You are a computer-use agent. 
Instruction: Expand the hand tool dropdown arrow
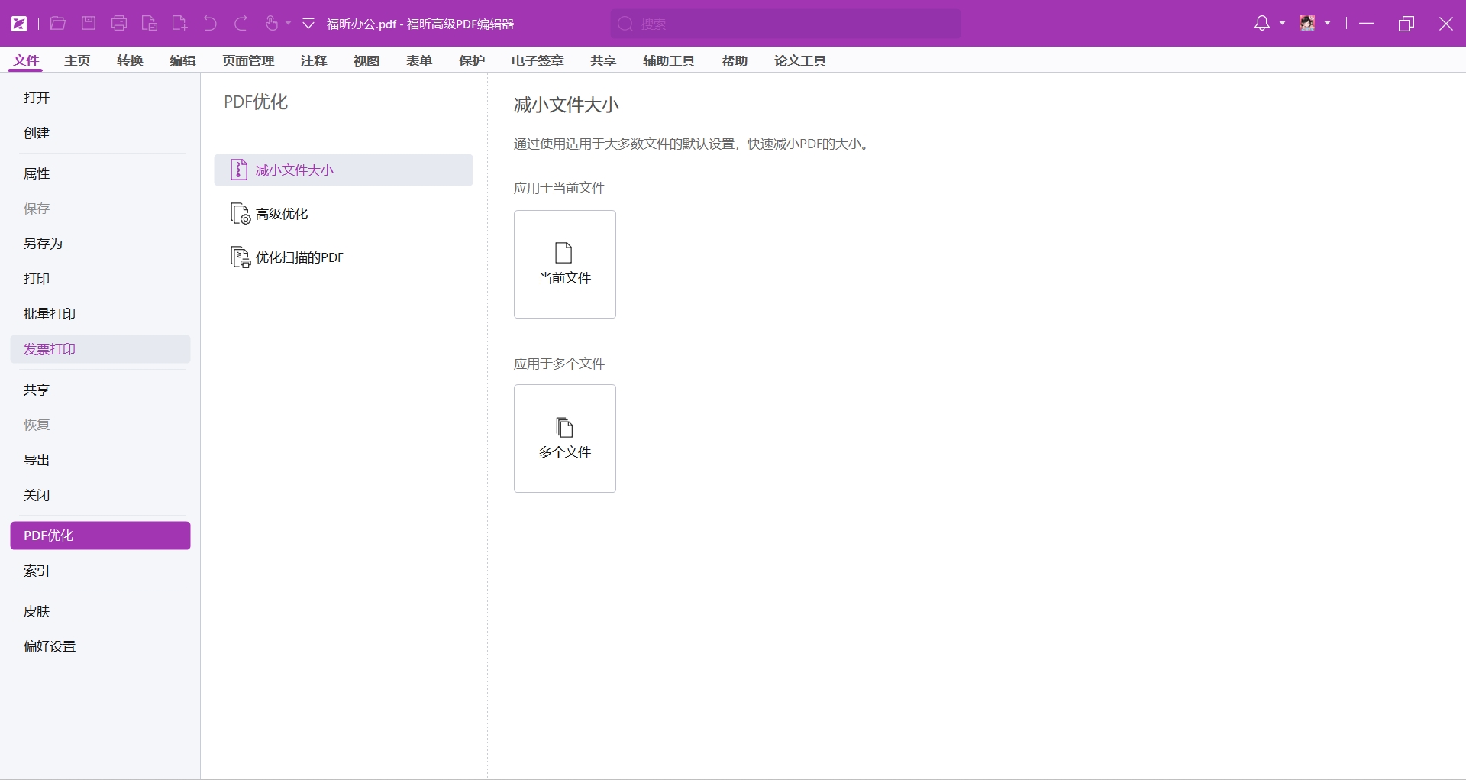[x=289, y=24]
